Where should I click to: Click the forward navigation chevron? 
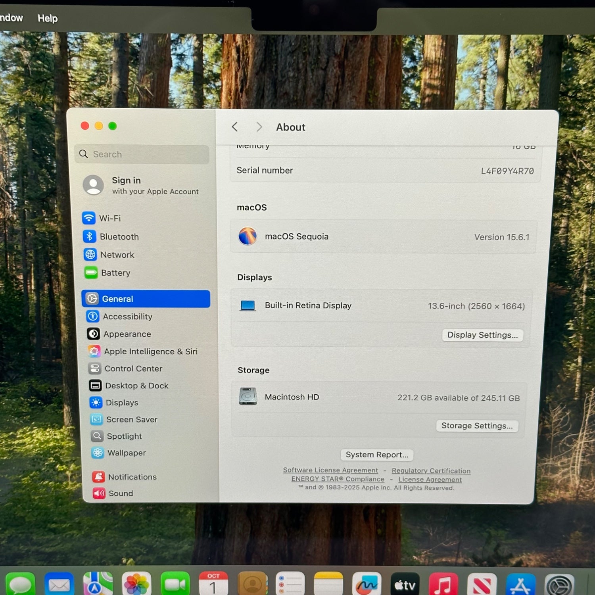[259, 127]
